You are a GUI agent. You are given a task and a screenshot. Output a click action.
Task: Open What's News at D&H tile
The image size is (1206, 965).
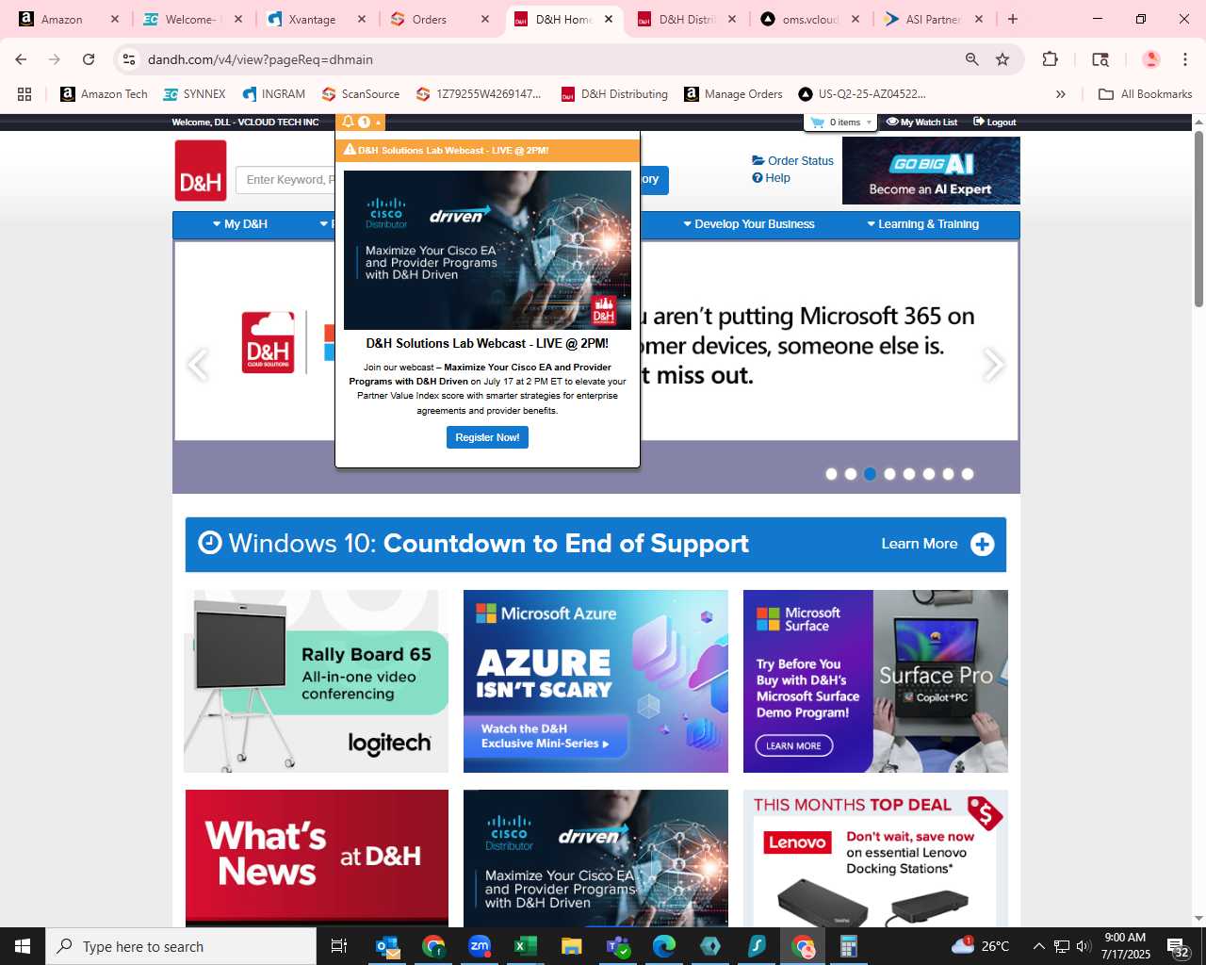[317, 858]
